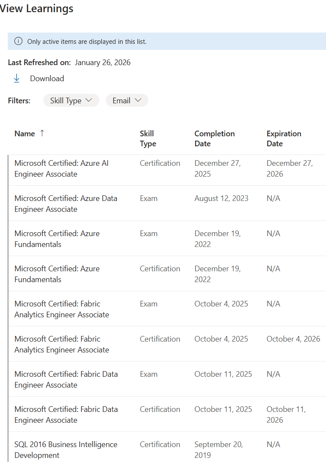Click the Skill Type column header
The height and width of the screenshot is (464, 326).
click(x=148, y=138)
